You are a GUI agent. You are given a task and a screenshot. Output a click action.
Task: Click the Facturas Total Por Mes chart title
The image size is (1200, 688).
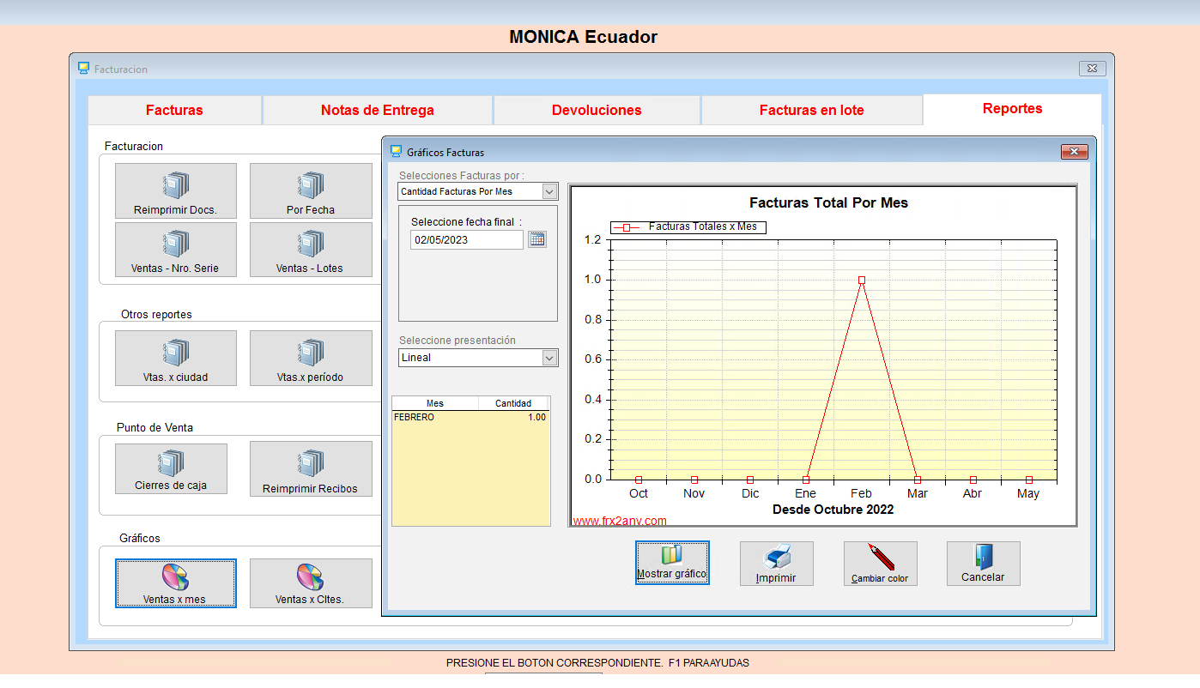click(828, 203)
